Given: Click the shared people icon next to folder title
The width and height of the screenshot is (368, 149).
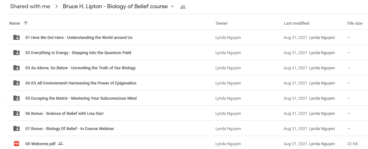Looking at the screenshot, I should [x=183, y=7].
